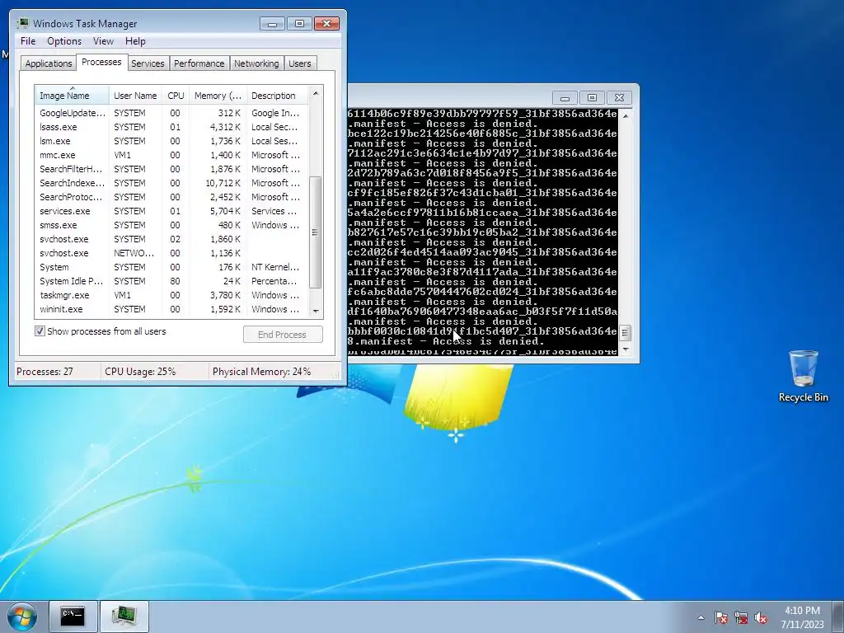844x633 pixels.
Task: Sort by Memory column header
Action: point(218,96)
